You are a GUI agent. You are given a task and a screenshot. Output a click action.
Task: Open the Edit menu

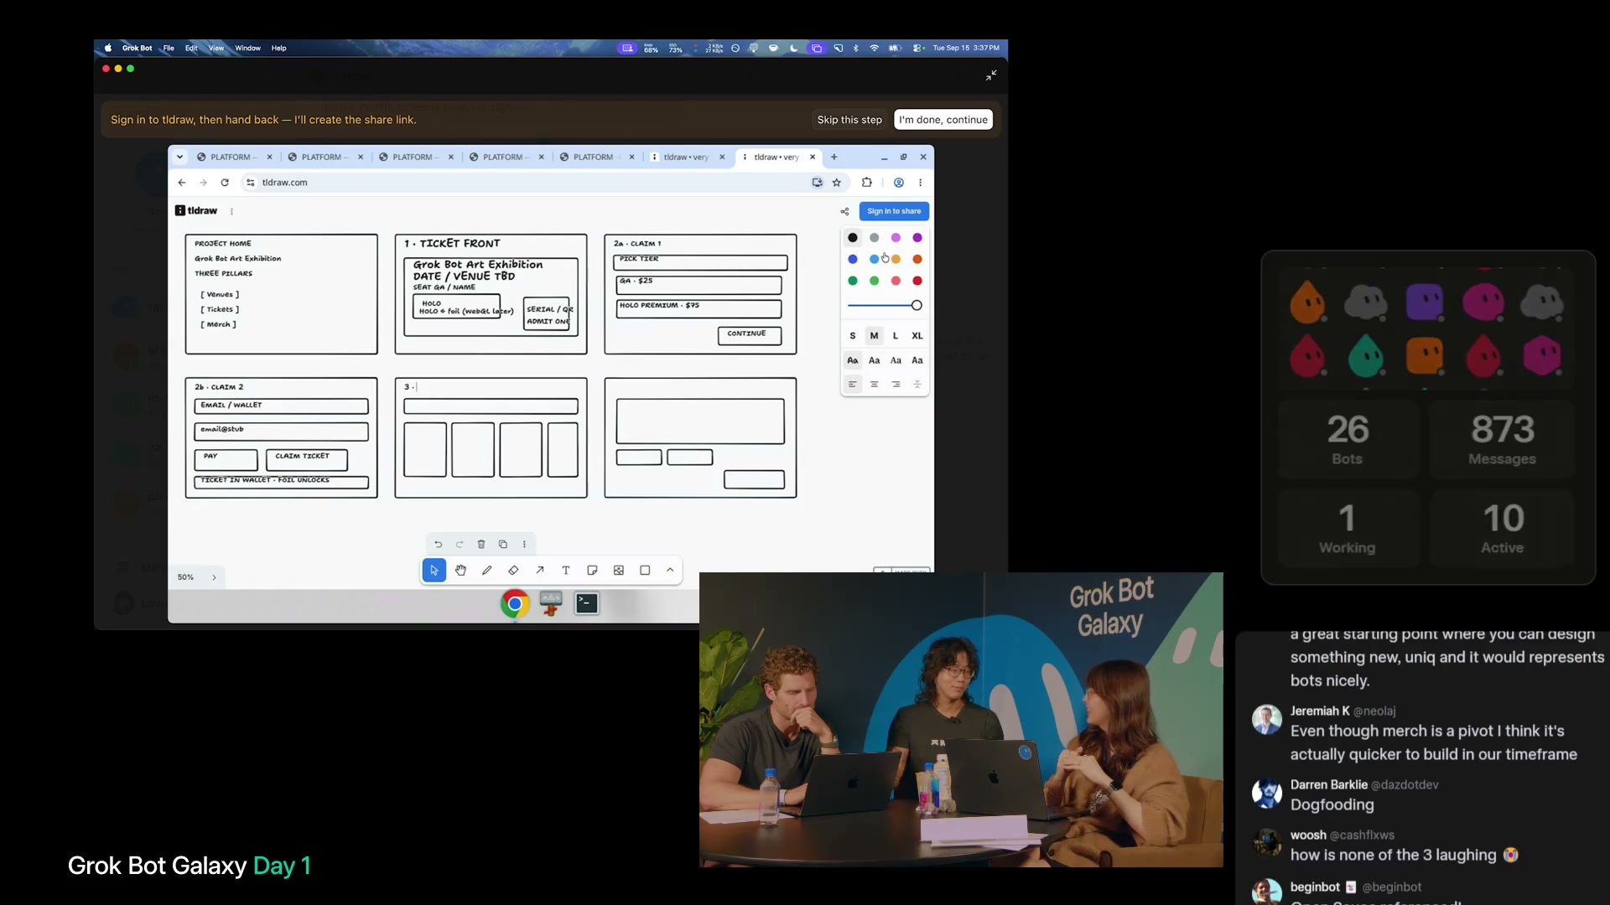(x=192, y=49)
